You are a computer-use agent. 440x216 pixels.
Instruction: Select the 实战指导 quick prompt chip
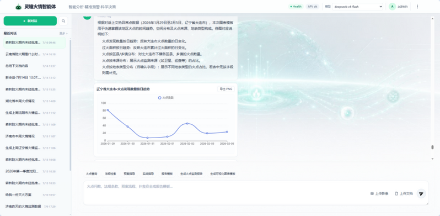point(148,174)
